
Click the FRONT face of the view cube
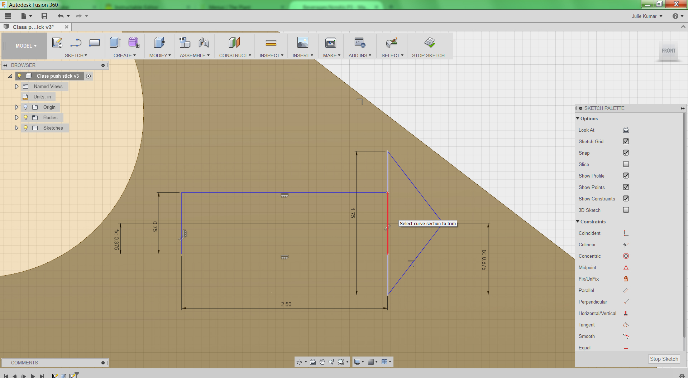669,51
